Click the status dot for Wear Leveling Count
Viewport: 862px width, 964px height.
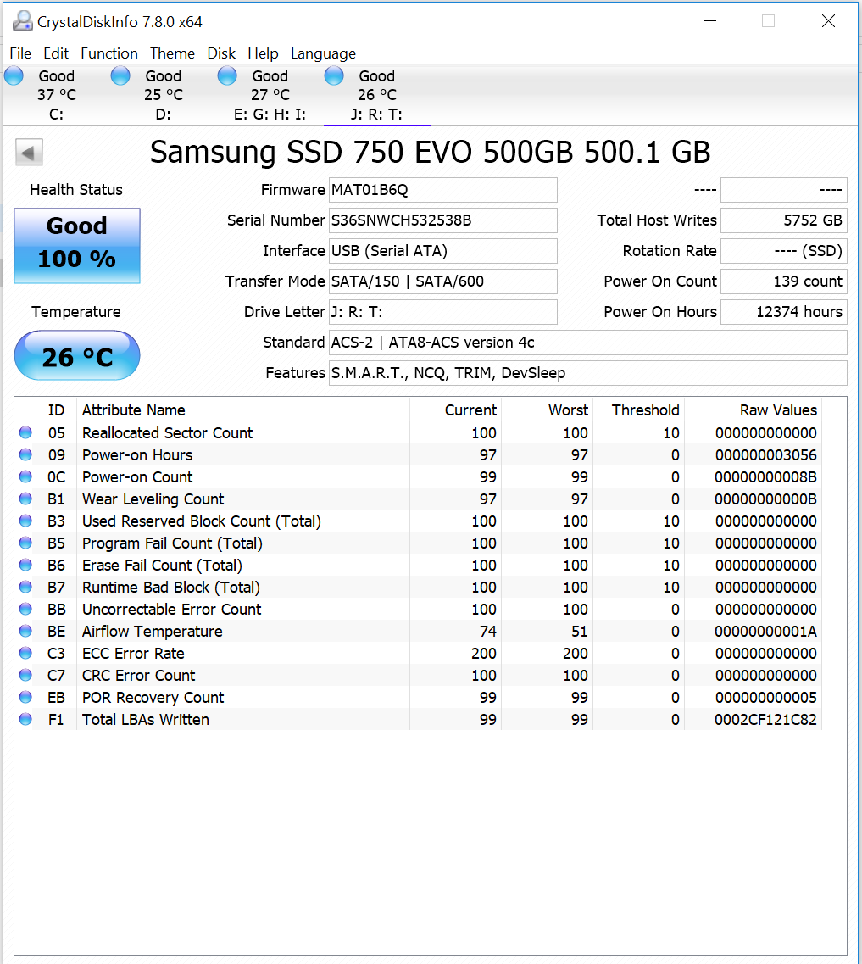25,499
